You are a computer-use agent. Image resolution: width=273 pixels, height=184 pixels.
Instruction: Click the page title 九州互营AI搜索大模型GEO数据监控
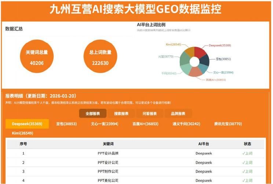[135, 9]
